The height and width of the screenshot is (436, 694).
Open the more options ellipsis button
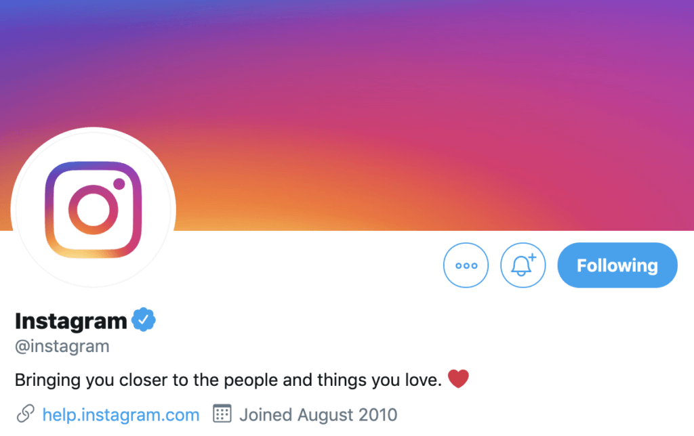click(466, 265)
